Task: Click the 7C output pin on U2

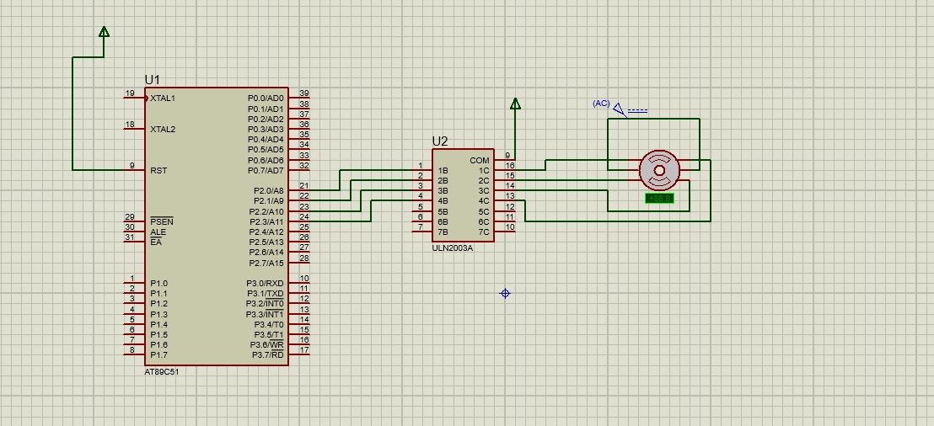Action: 504,232
